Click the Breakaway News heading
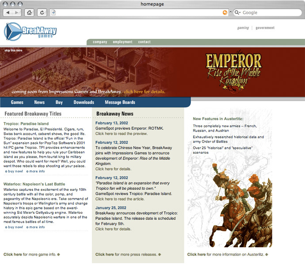The width and height of the screenshot is (305, 272). 115,113
